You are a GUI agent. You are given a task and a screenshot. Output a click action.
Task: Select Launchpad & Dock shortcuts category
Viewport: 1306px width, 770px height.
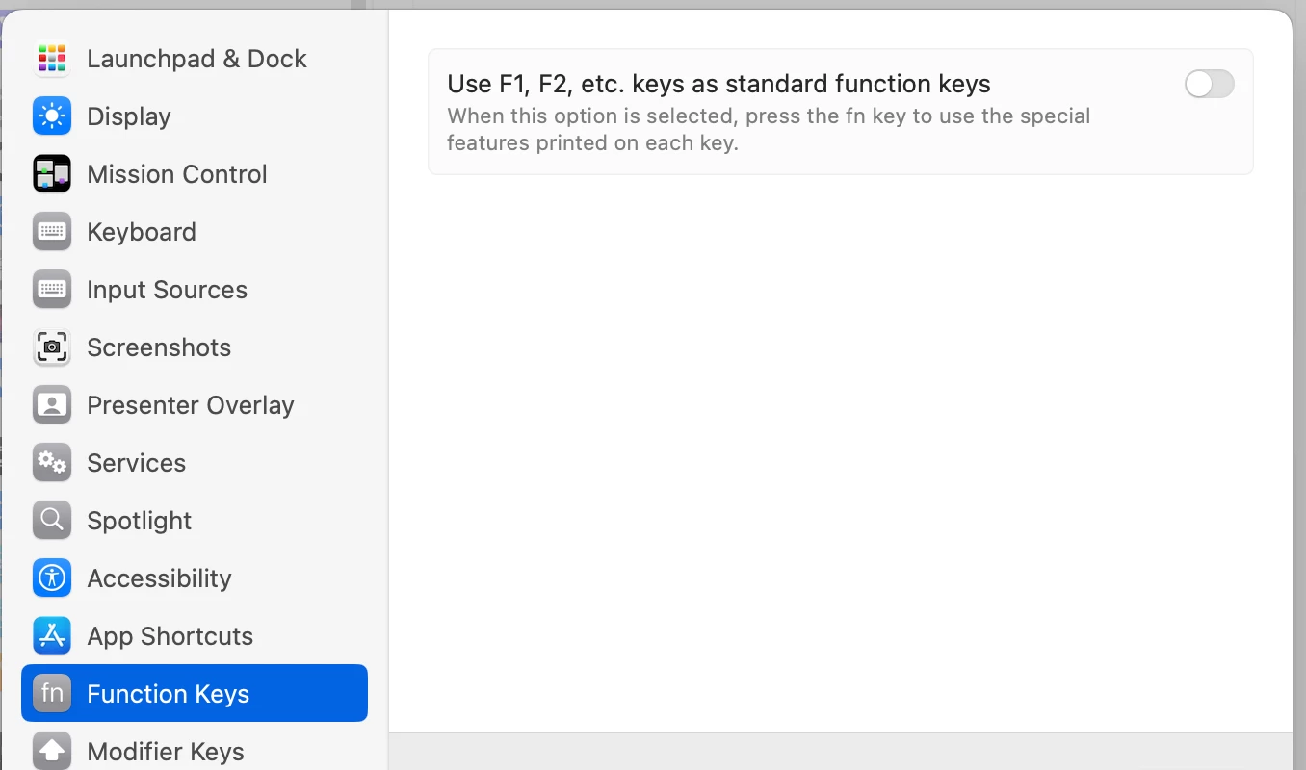(x=196, y=59)
